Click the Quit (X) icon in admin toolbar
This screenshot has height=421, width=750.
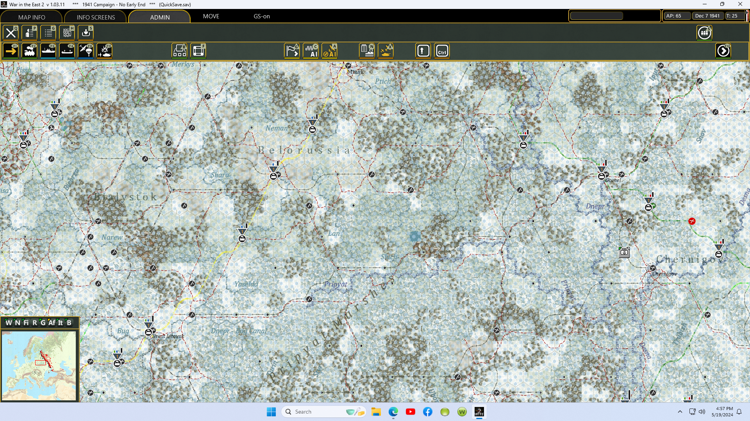(11, 33)
